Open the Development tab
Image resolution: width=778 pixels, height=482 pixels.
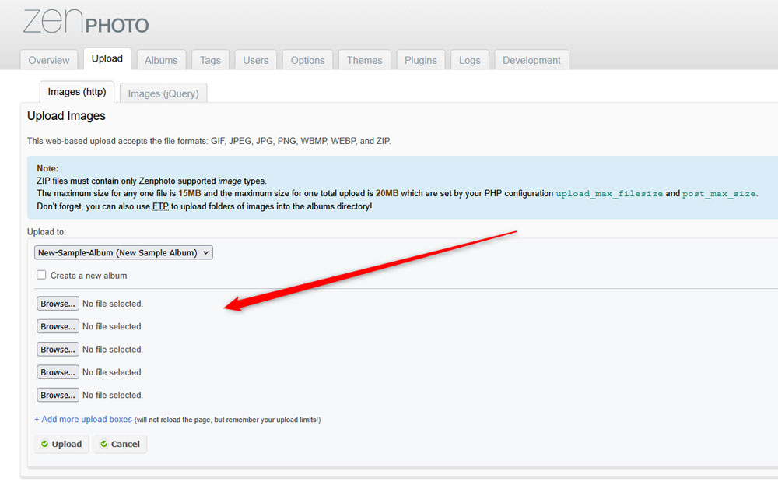(531, 60)
